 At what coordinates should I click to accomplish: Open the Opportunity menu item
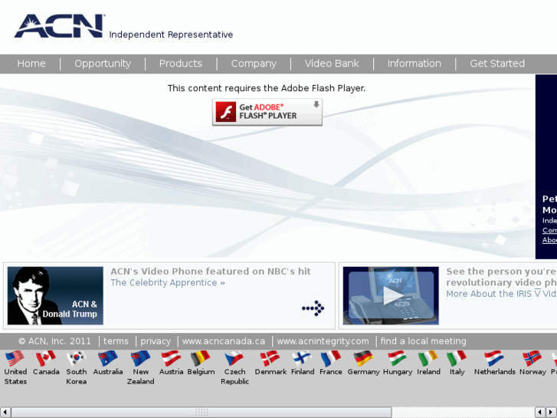click(x=103, y=64)
